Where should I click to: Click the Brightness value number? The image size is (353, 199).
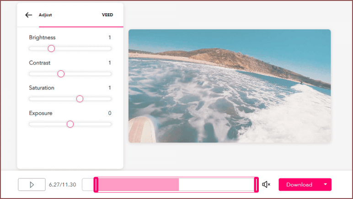110,37
